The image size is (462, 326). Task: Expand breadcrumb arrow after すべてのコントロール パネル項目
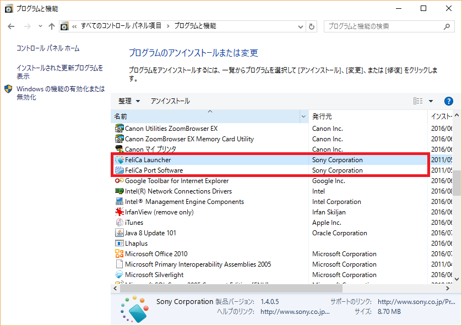[168, 26]
